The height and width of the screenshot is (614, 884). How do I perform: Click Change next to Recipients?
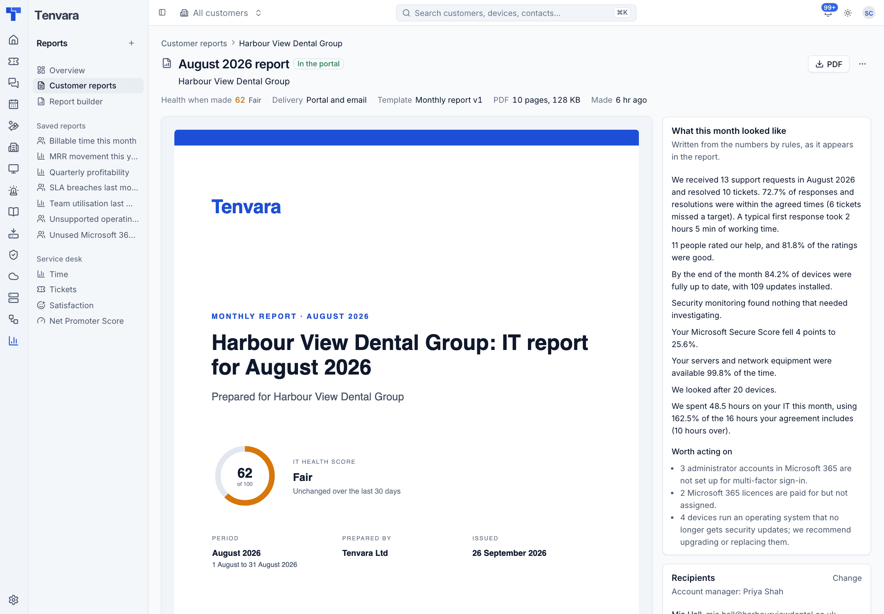pyautogui.click(x=847, y=578)
